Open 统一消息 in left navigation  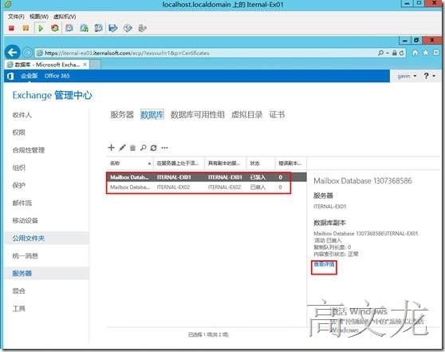pos(26,255)
